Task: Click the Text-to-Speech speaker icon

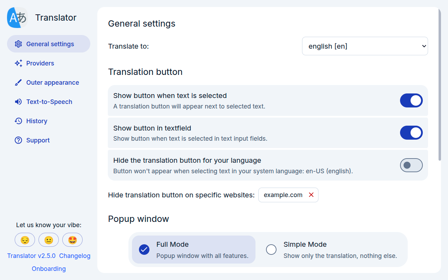Action: [x=18, y=102]
